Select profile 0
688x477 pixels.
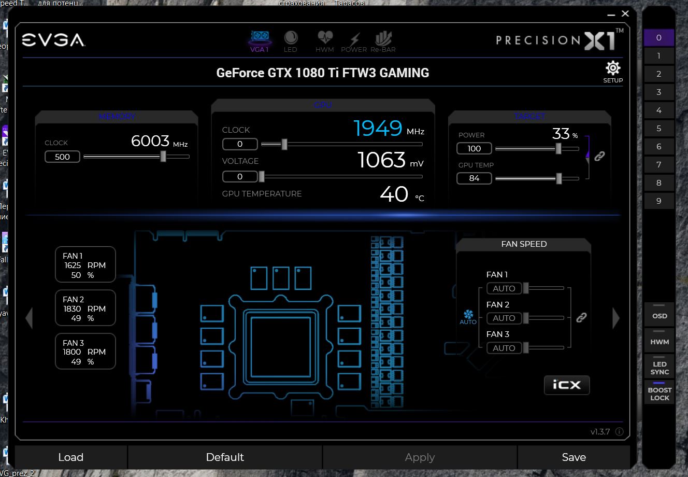(659, 37)
